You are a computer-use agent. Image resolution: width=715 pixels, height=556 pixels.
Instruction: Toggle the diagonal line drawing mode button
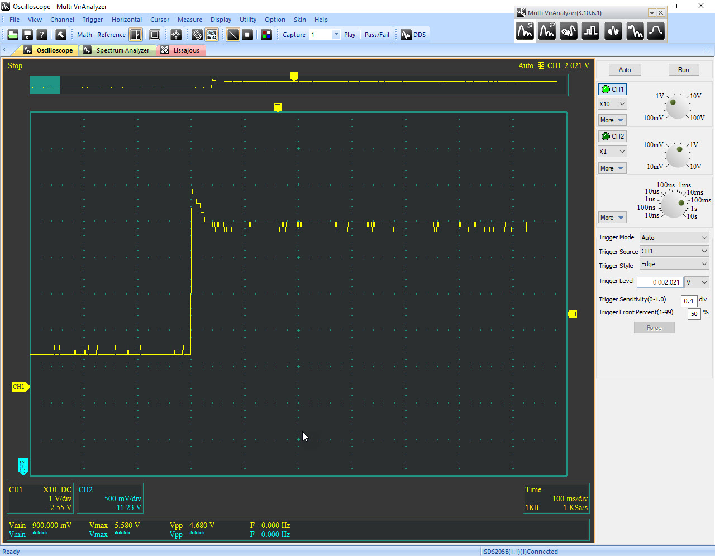tap(233, 35)
